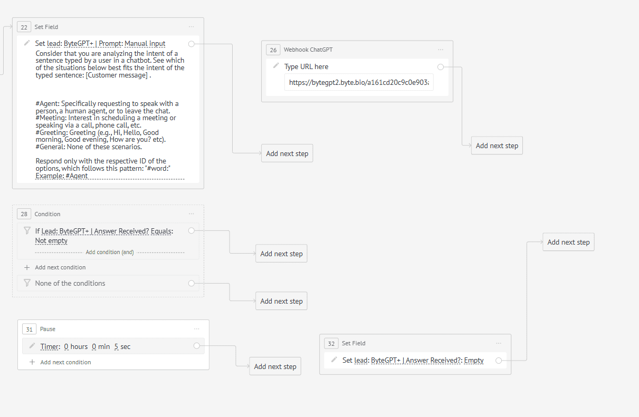Image resolution: width=639 pixels, height=417 pixels.
Task: Click Add next step after the step 22 prompt
Action: point(287,153)
